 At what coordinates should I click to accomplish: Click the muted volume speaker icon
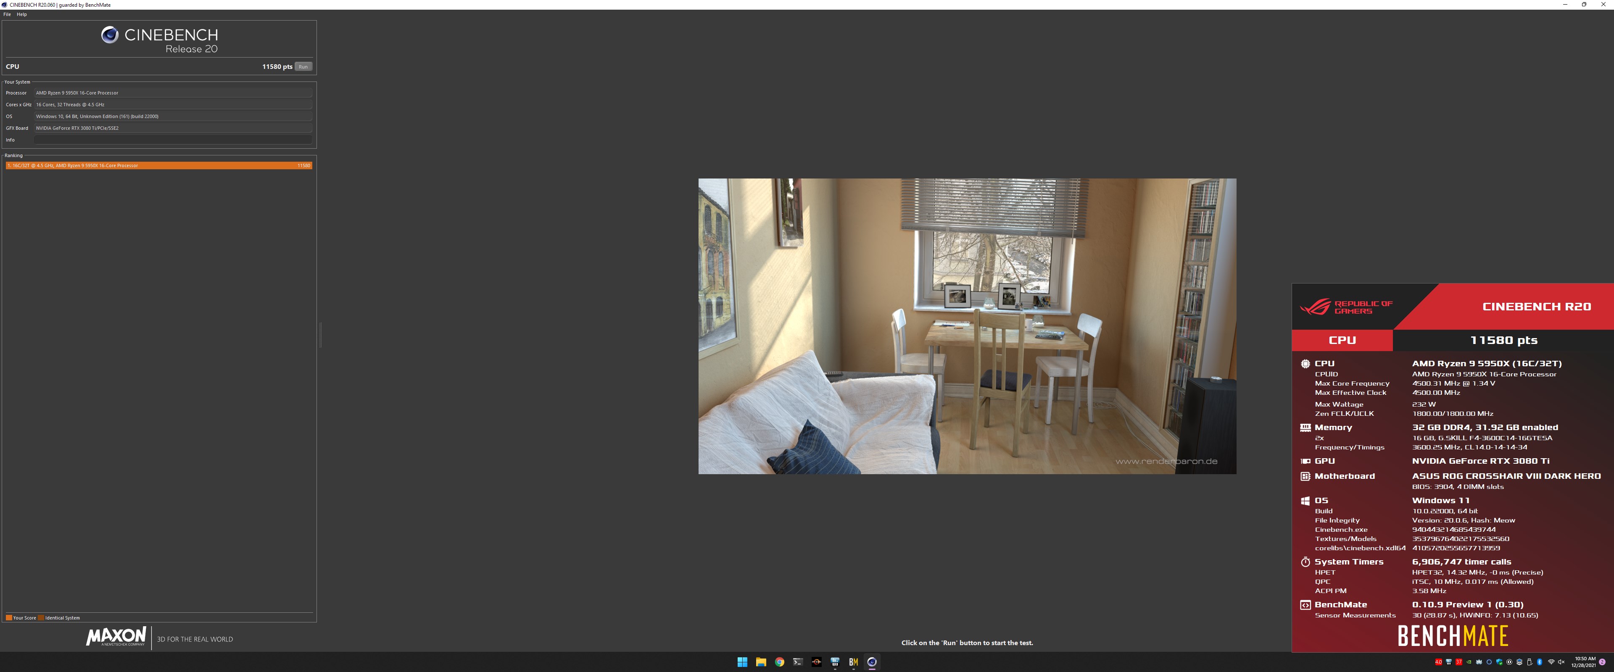pos(1561,662)
